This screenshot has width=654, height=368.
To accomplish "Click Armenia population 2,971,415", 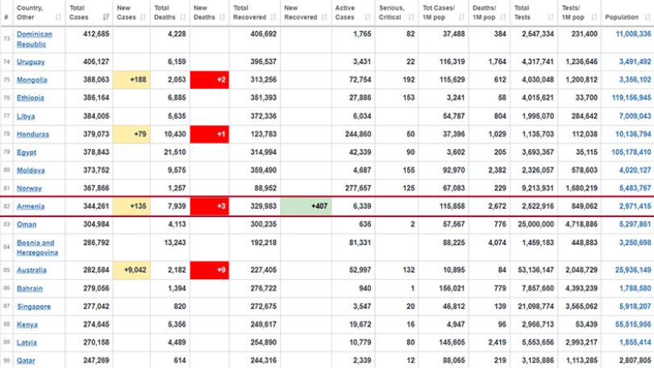I will [635, 206].
